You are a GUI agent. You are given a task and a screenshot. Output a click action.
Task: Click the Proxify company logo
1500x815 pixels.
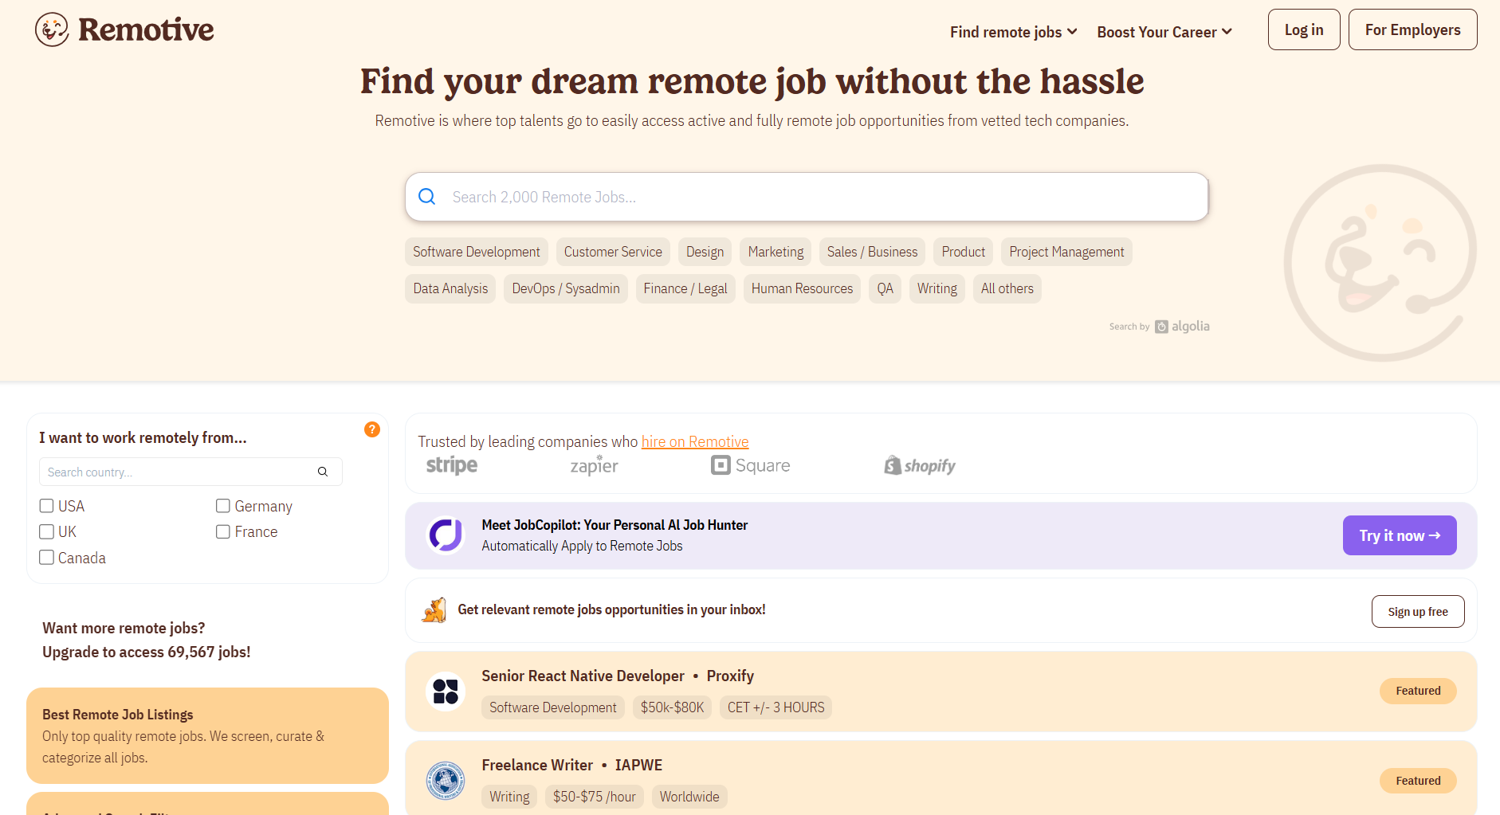[446, 692]
